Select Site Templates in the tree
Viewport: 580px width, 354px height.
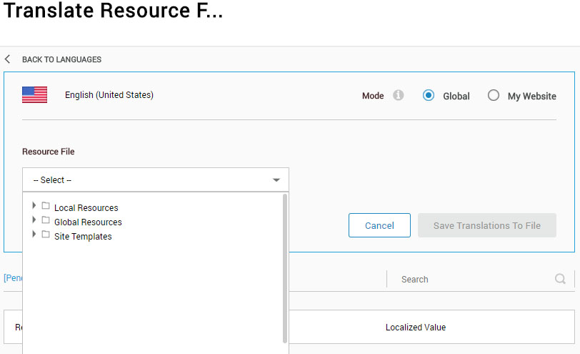point(83,237)
